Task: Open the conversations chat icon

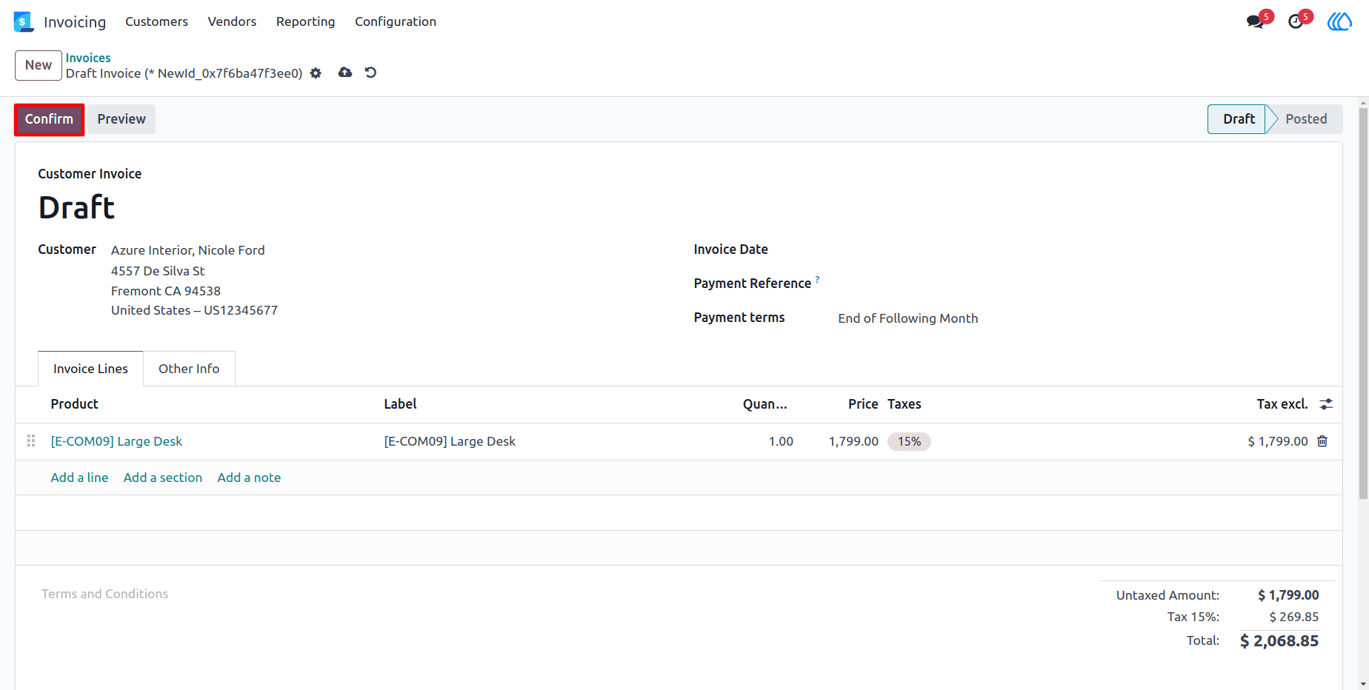Action: click(x=1256, y=21)
